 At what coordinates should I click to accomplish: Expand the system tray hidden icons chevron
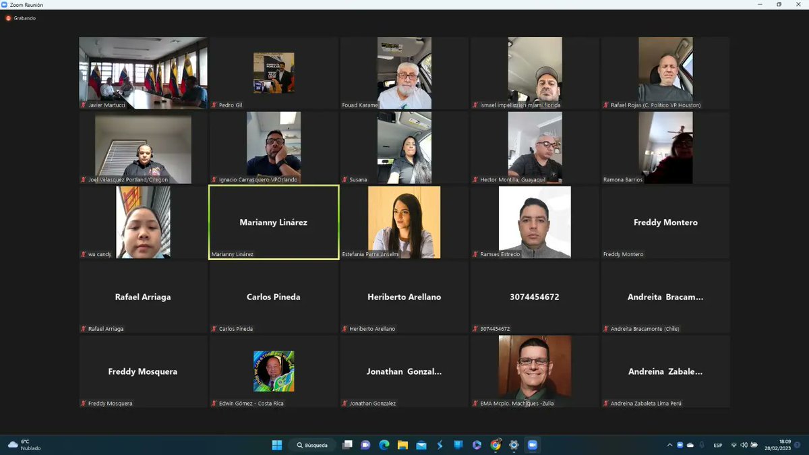(x=669, y=445)
